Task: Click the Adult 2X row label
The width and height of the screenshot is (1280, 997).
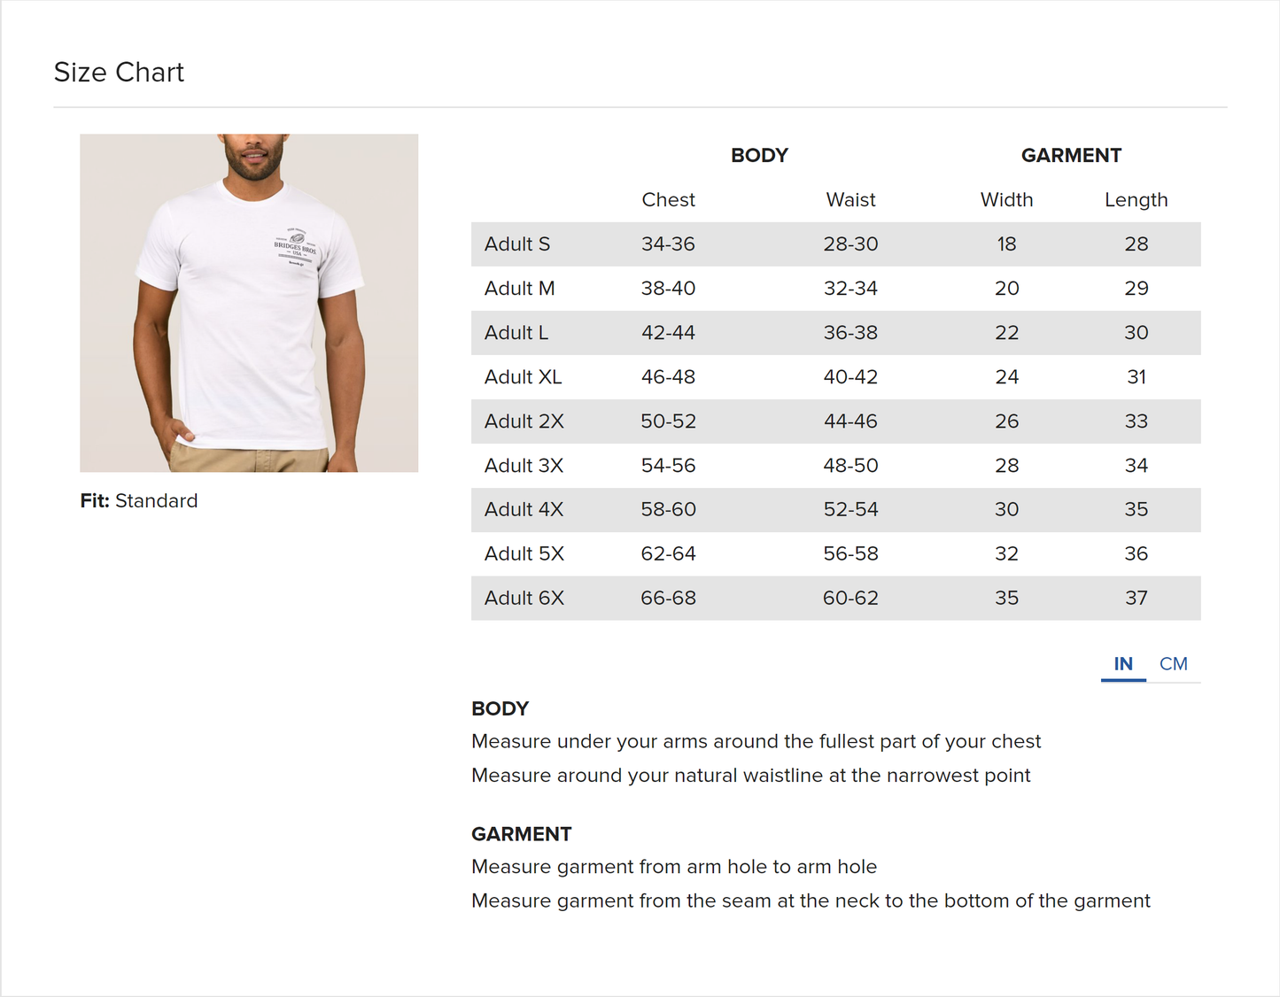Action: click(524, 421)
